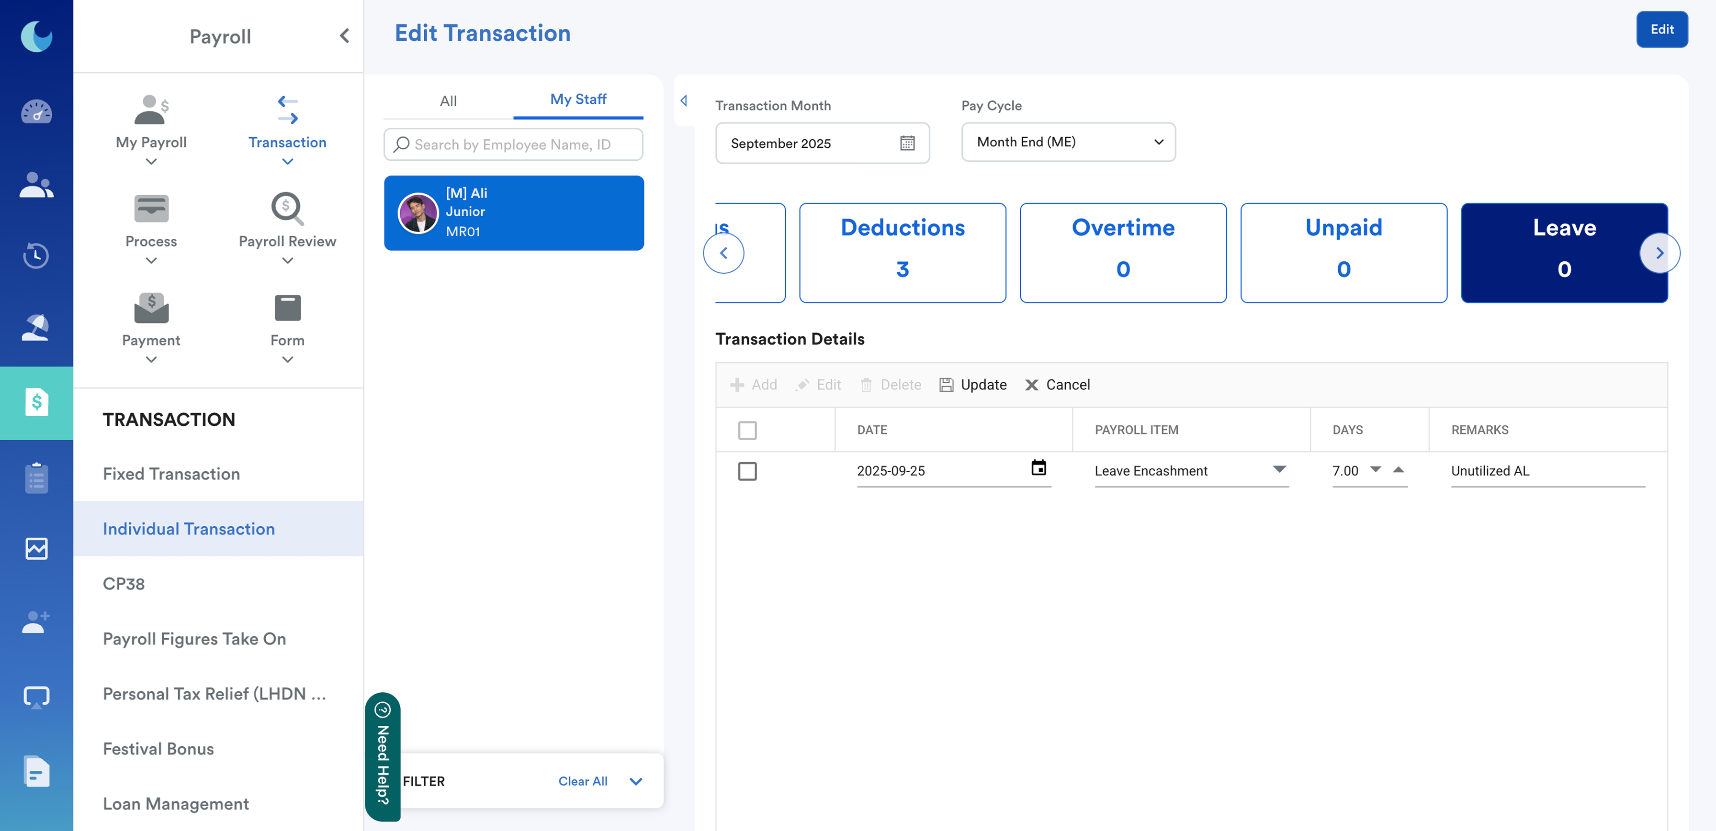Click the Clear All filter link

point(582,781)
